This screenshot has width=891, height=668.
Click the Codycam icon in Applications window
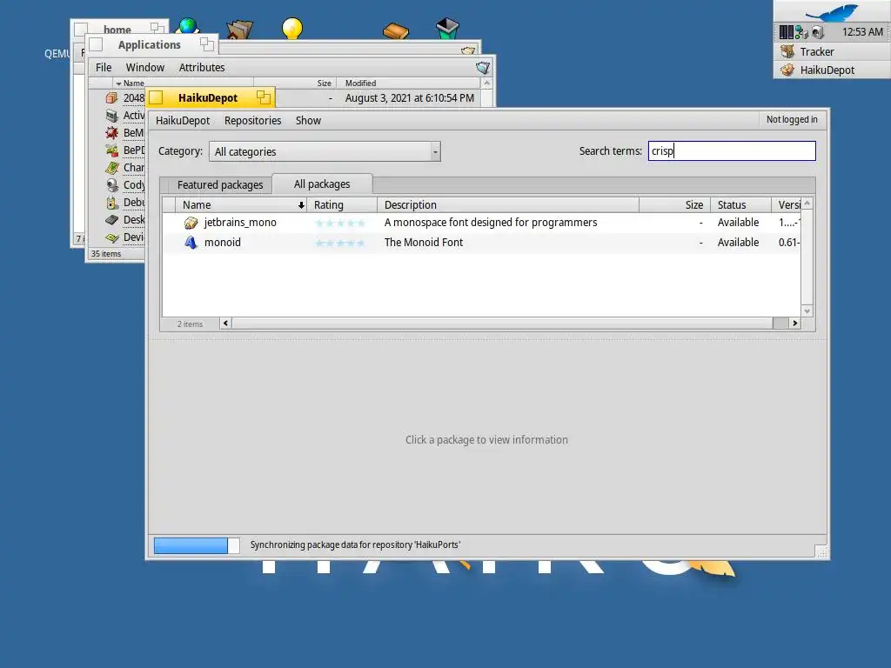(112, 185)
